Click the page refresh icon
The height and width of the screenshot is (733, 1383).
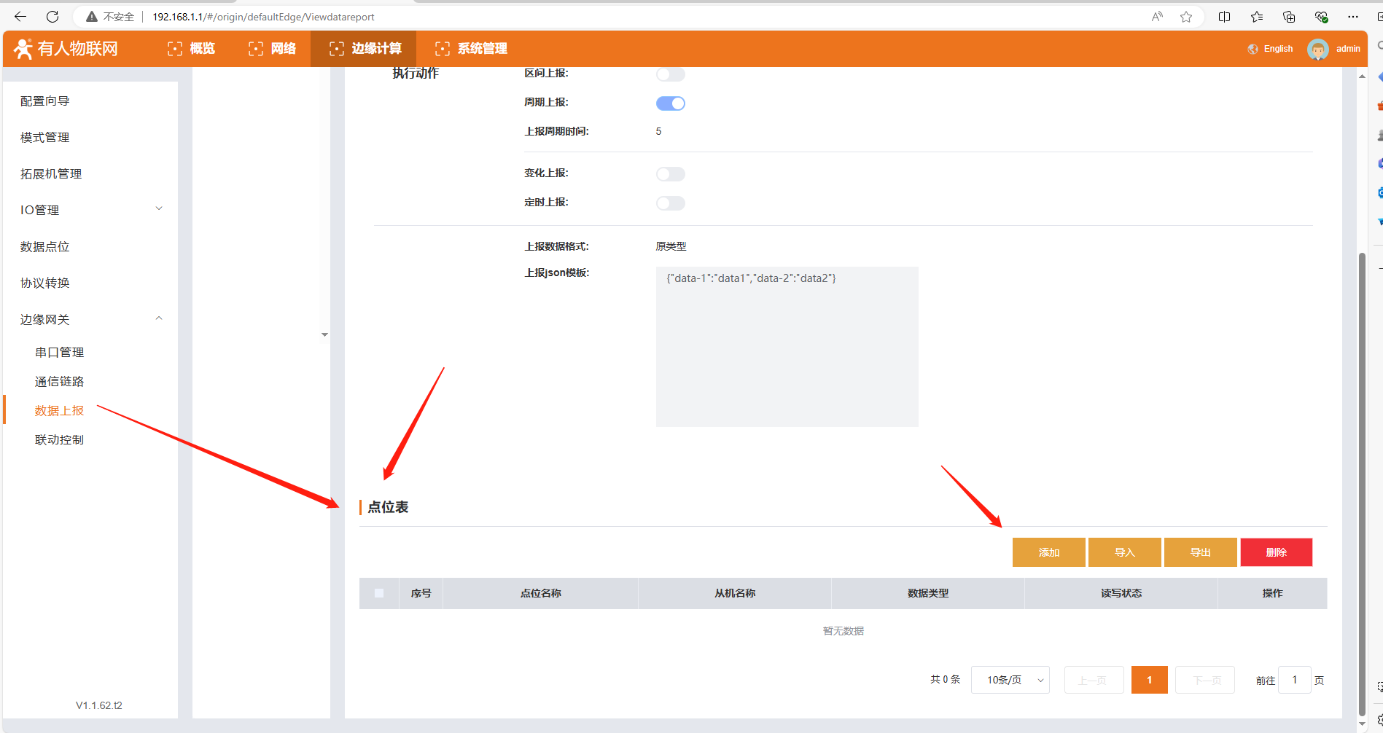[x=52, y=17]
